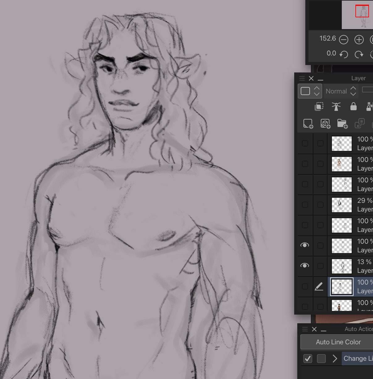Show the 29% opacity layer
The image size is (373, 379).
[x=305, y=205]
